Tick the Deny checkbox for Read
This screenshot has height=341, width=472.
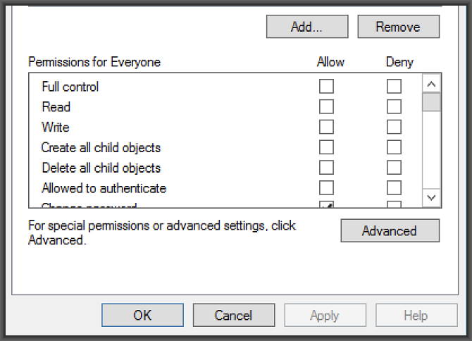[x=394, y=106]
